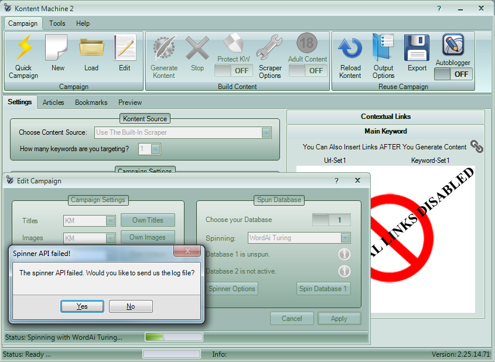The image size is (495, 362).
Task: Click the Keyword-Set1 column label
Action: [x=430, y=160]
